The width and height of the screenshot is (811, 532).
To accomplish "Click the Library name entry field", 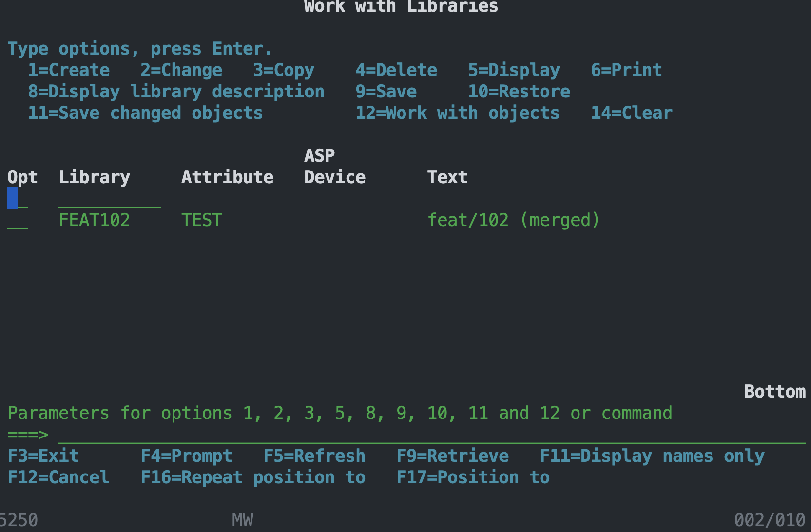I will pos(110,197).
